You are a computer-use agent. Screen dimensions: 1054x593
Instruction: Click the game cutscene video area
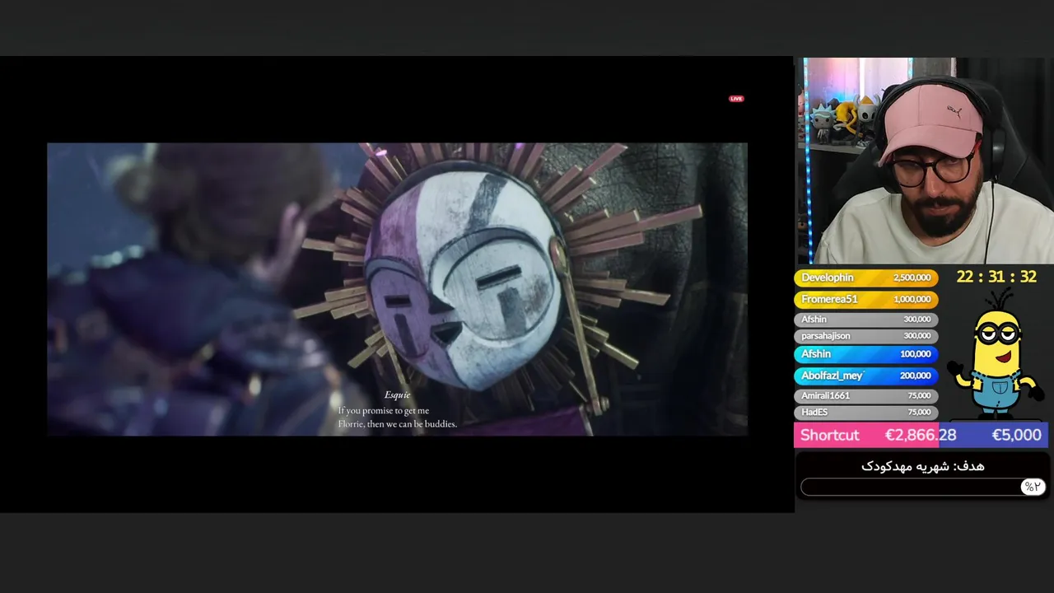point(397,289)
